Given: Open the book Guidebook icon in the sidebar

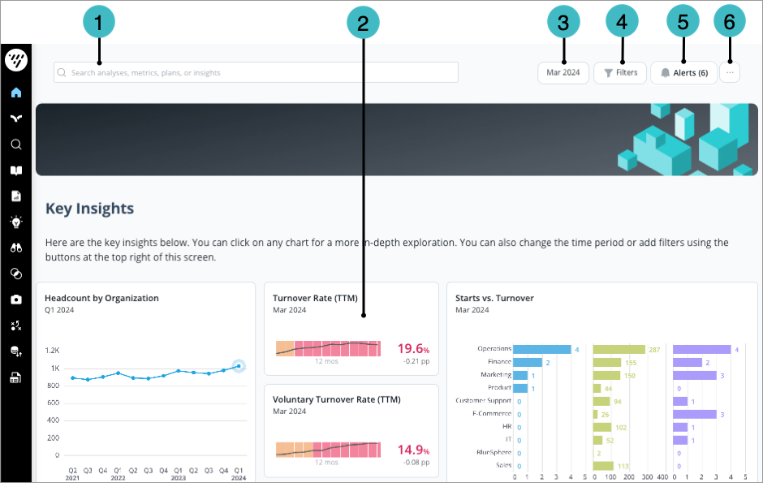Looking at the screenshot, I should [15, 170].
